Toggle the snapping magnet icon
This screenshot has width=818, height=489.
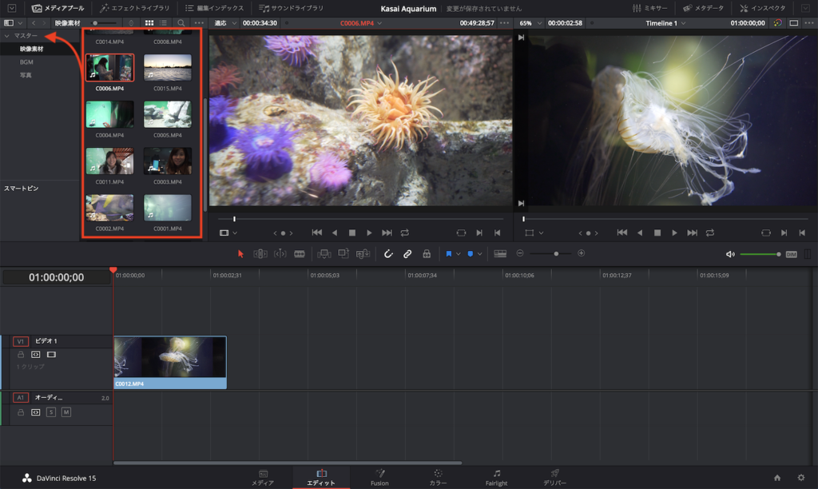(388, 254)
